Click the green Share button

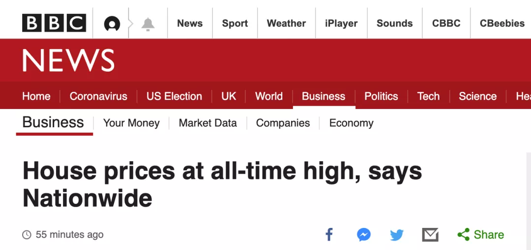[x=481, y=235]
